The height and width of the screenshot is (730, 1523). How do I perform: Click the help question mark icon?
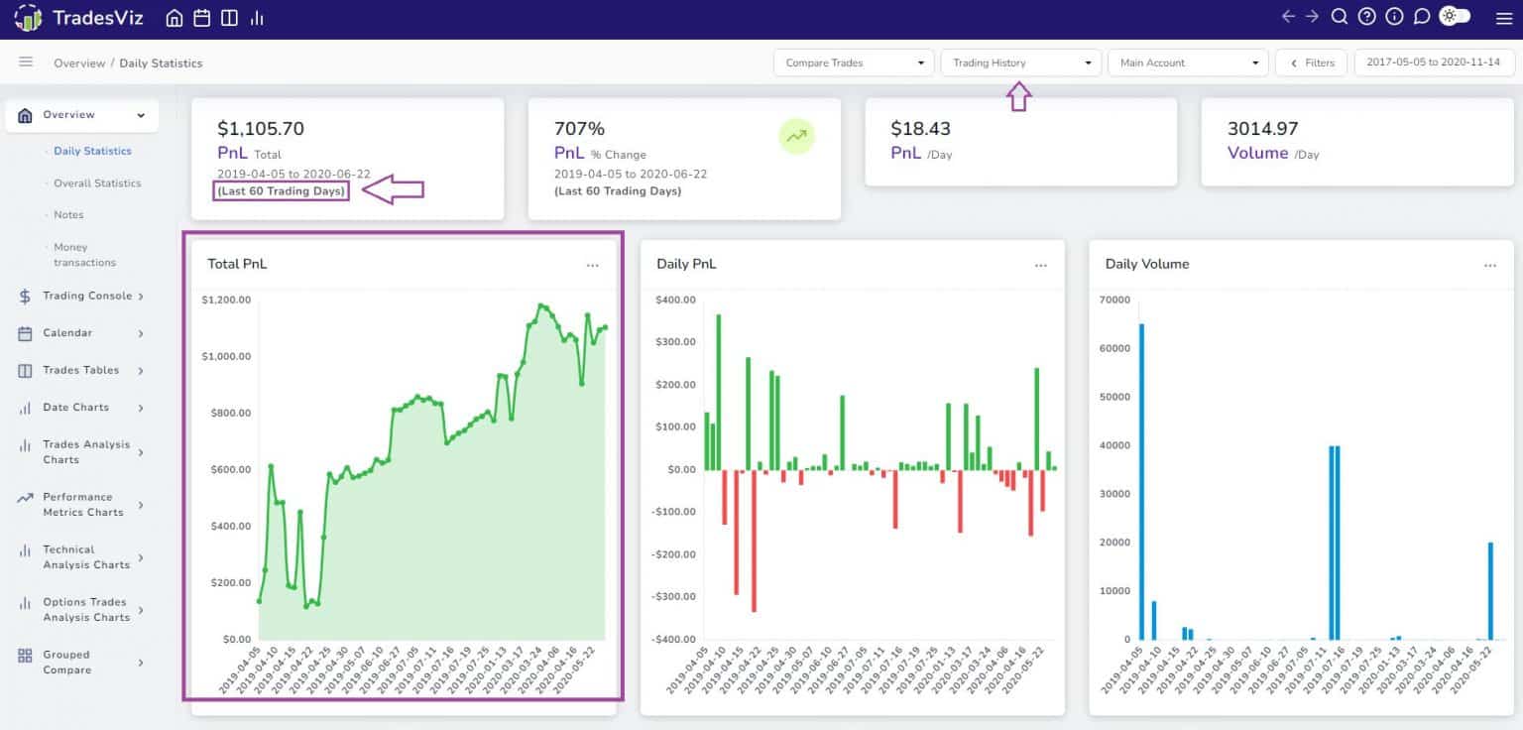pos(1369,17)
